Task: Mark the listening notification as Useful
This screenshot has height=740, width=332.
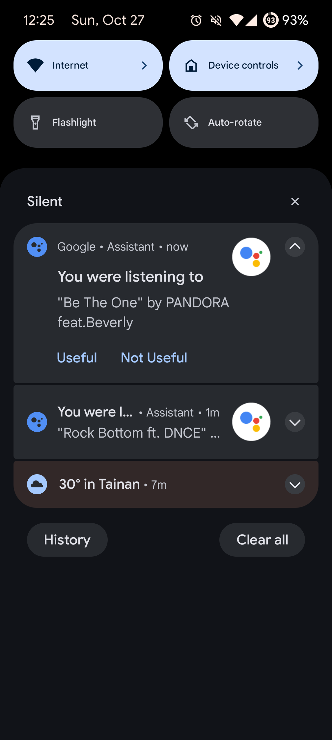Action: click(x=77, y=358)
